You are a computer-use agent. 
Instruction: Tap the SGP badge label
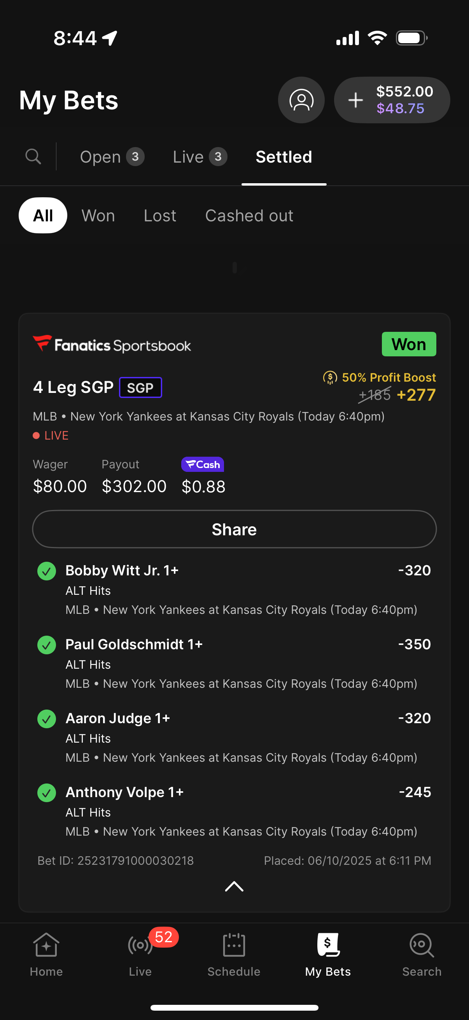click(140, 387)
